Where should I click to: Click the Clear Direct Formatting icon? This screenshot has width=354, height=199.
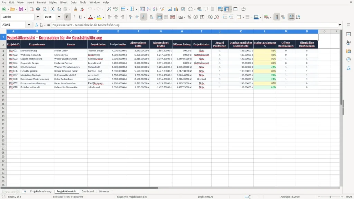click(x=82, y=9)
